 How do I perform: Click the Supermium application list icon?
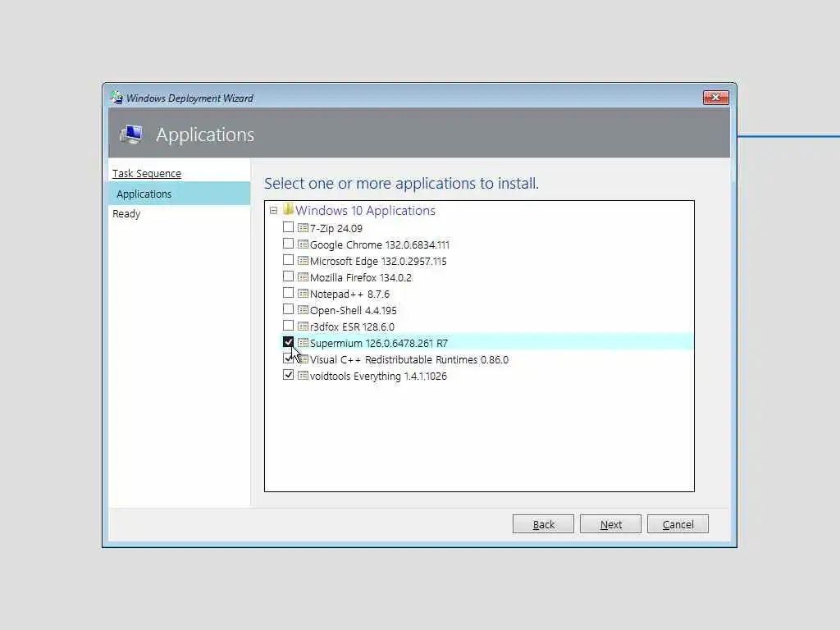(303, 343)
